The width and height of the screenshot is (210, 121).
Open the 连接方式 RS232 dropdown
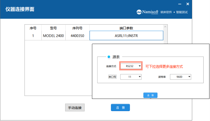click(x=131, y=66)
